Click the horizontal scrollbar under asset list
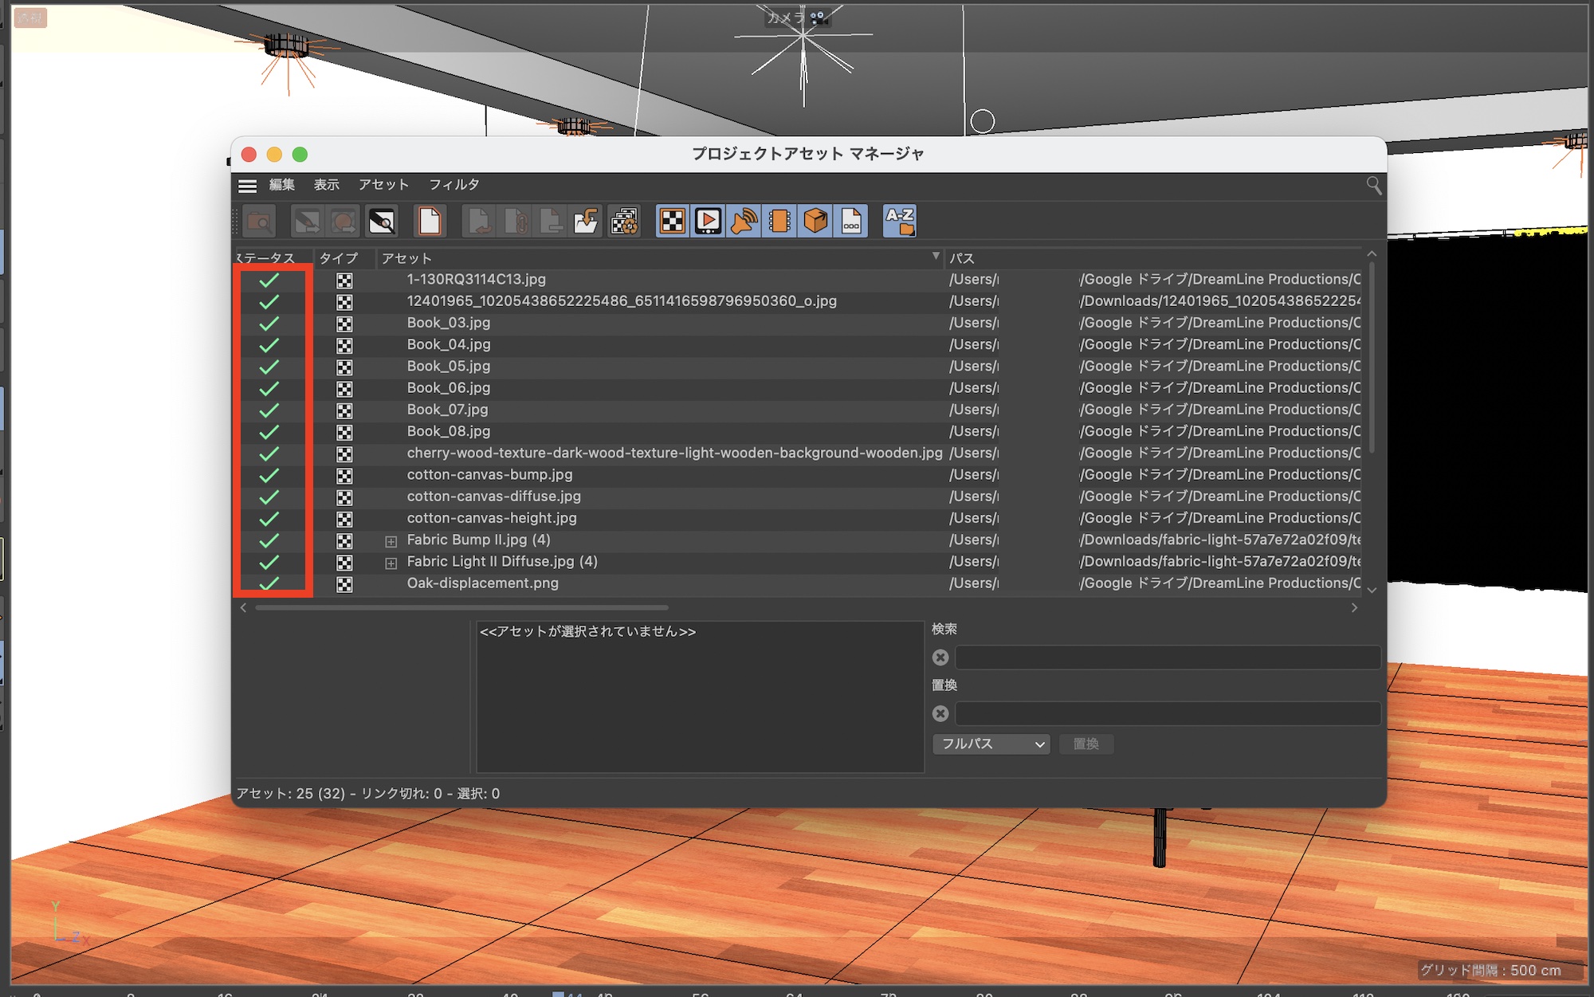 [x=462, y=607]
